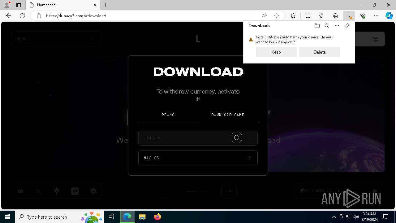Click Delete for Install_x64.exe

pos(319,52)
